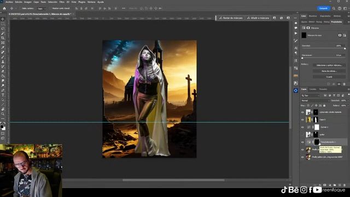
Task: Click the horizontal canvas scrollbar
Action: [x=174, y=180]
